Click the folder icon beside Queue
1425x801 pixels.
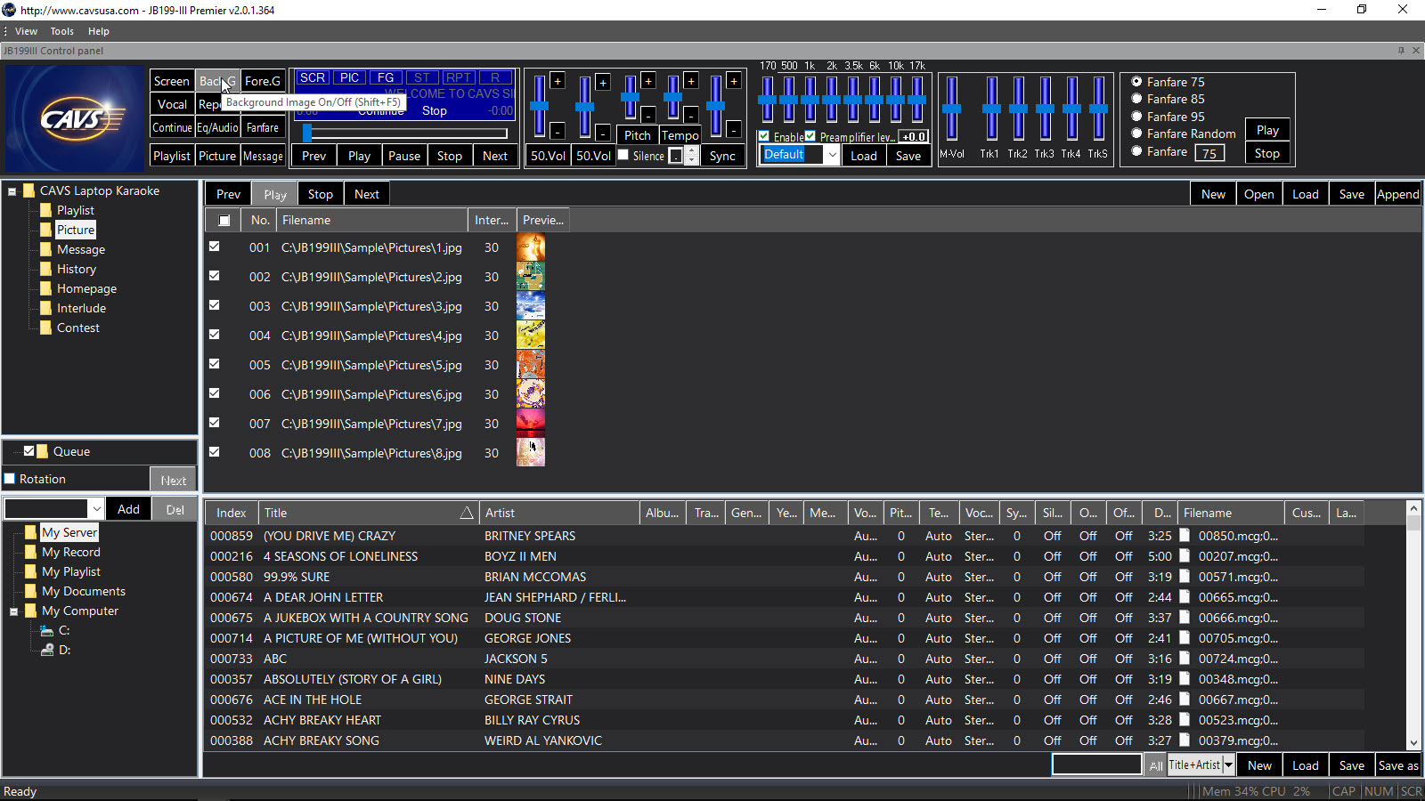pos(43,451)
